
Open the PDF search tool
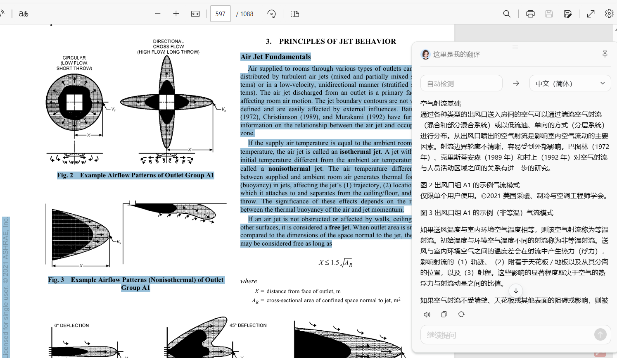click(507, 14)
